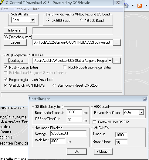Browse for OS file with ellipsis button
This screenshot has width=149, height=160.
(117, 43)
